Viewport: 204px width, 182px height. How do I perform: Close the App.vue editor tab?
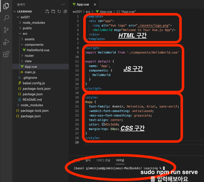[x=95, y=4]
